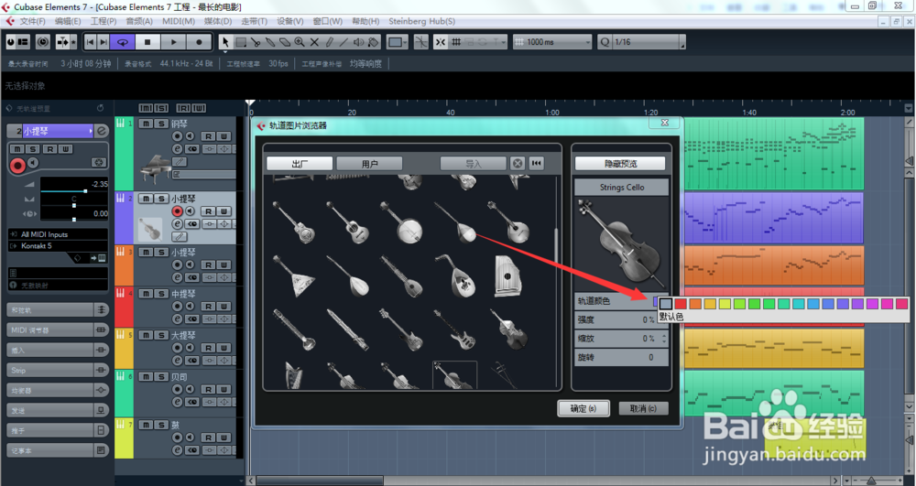Click the 导入 button
The width and height of the screenshot is (916, 486).
point(473,163)
